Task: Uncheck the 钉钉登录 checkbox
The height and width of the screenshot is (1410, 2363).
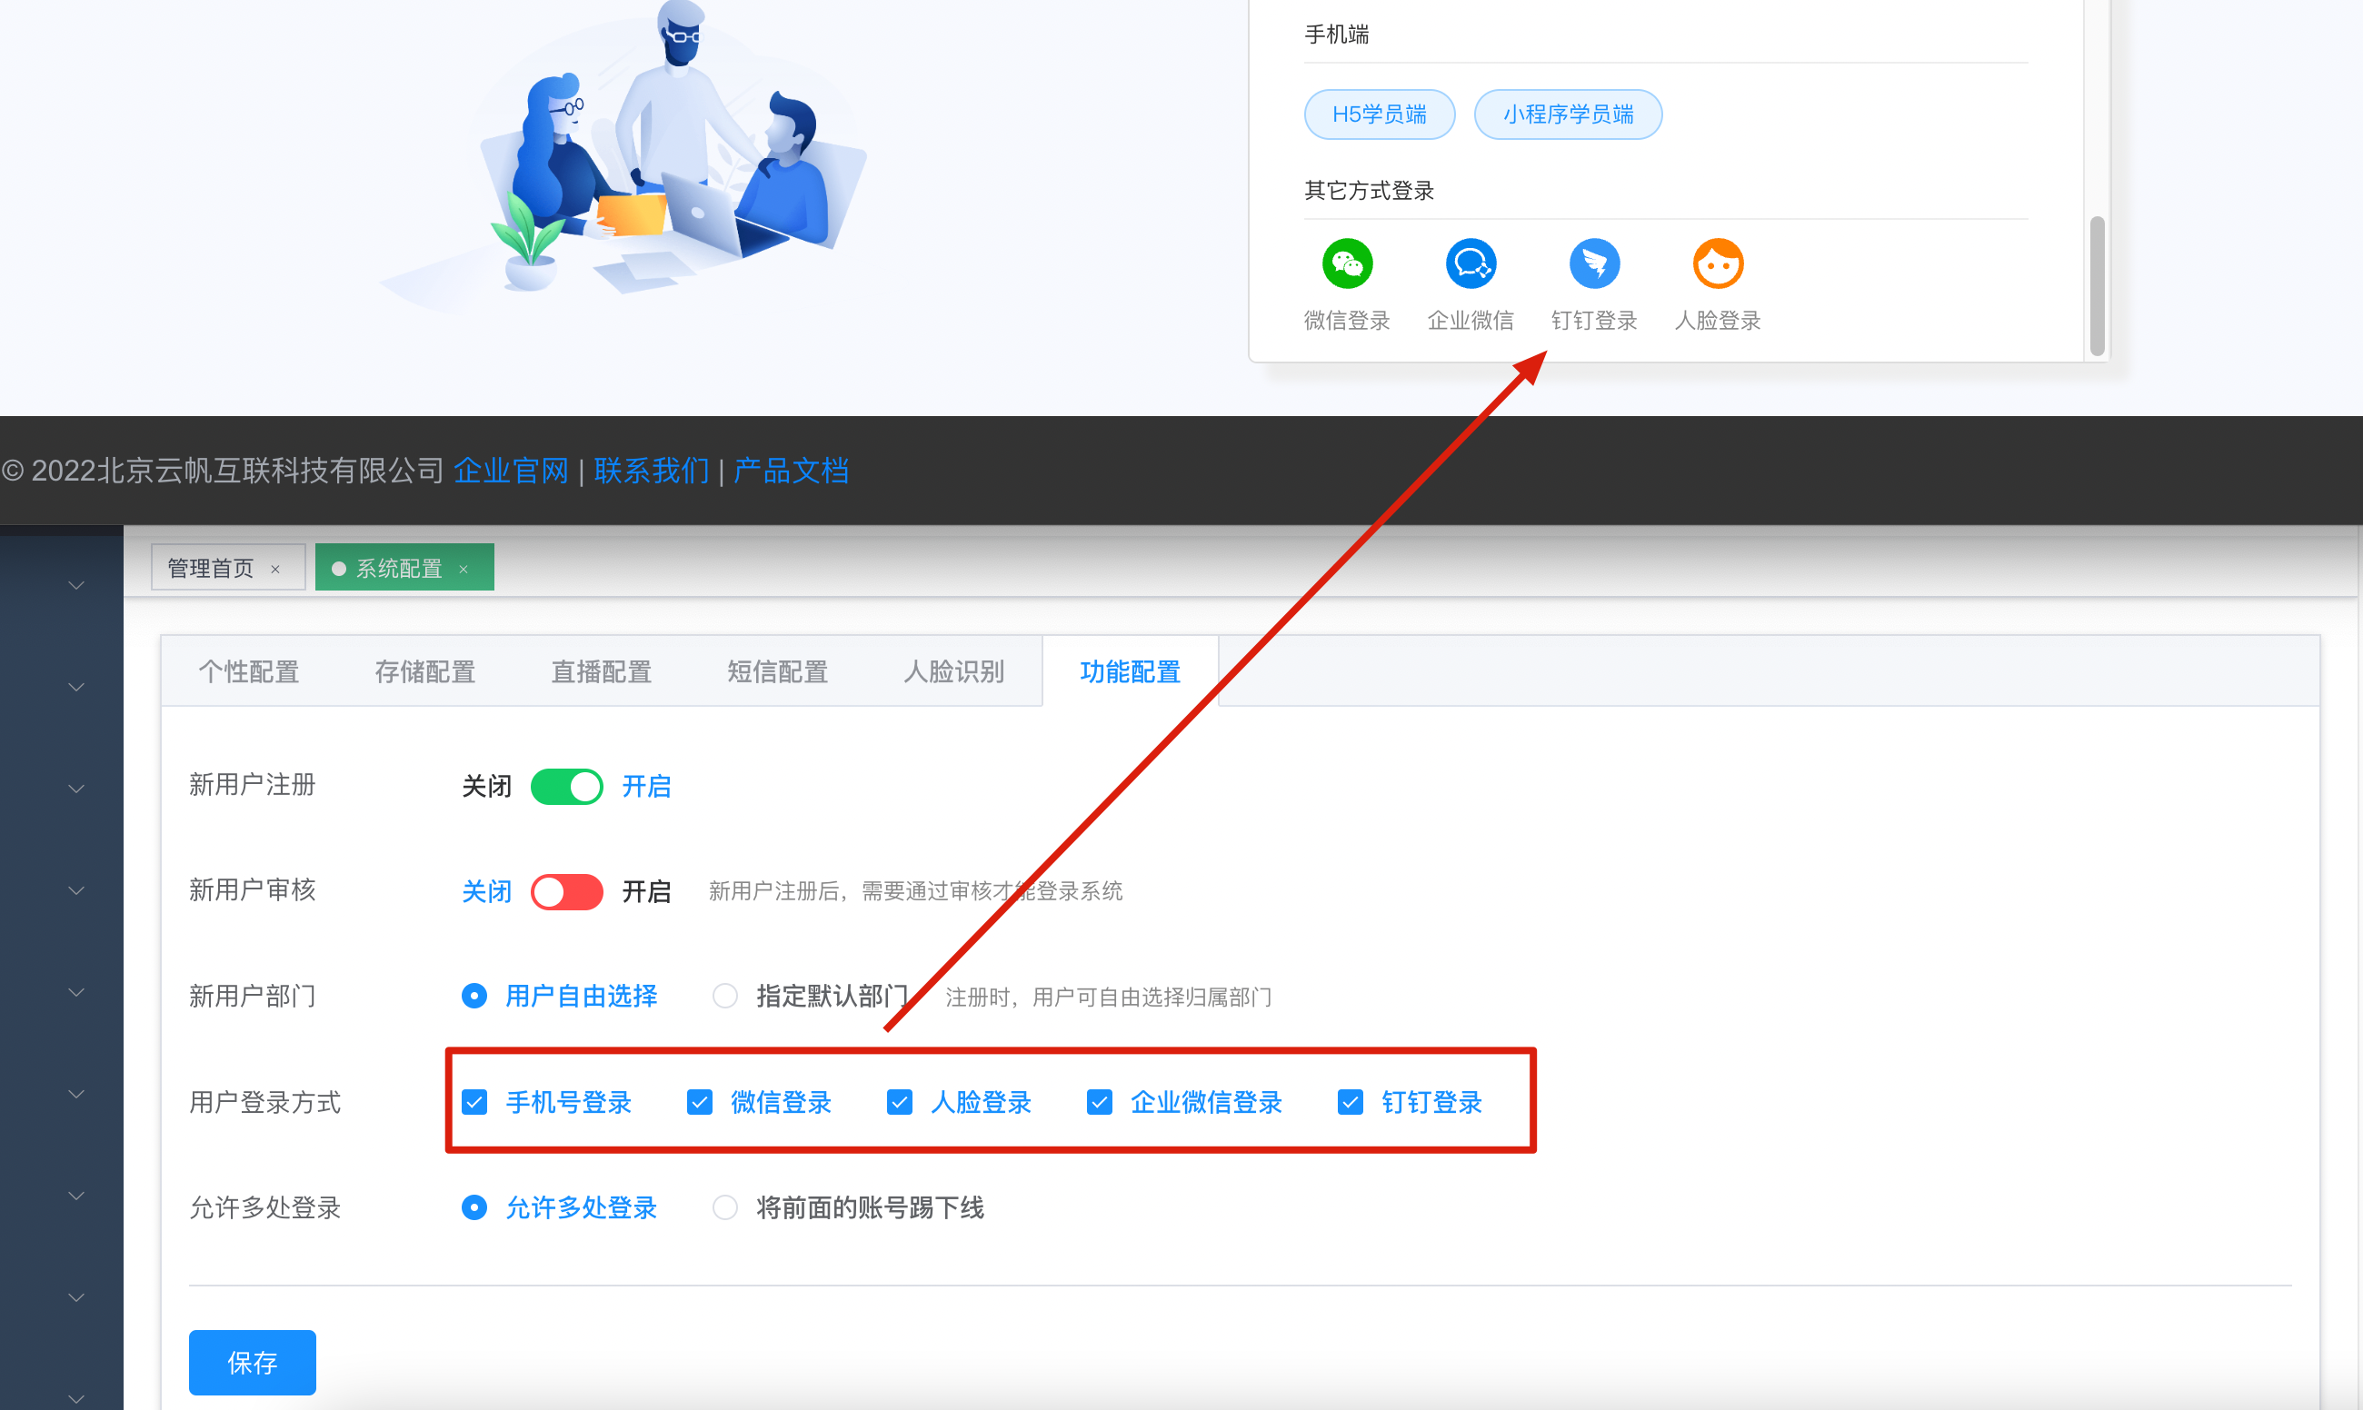Action: tap(1351, 1102)
